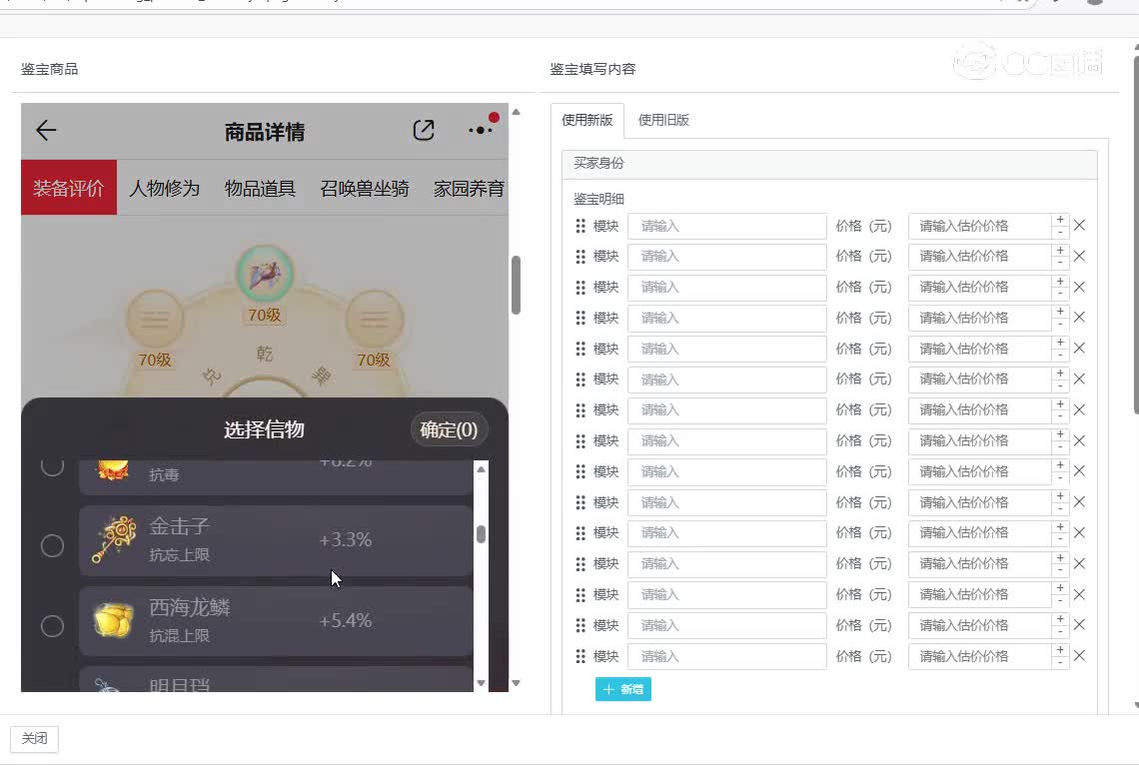This screenshot has height=765, width=1139.
Task: Select the radio button for 金击子
Action: click(52, 545)
